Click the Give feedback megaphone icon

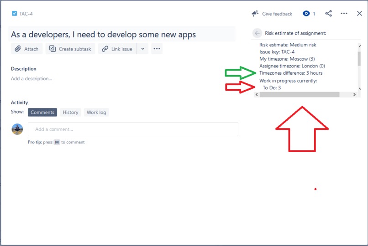pos(255,14)
